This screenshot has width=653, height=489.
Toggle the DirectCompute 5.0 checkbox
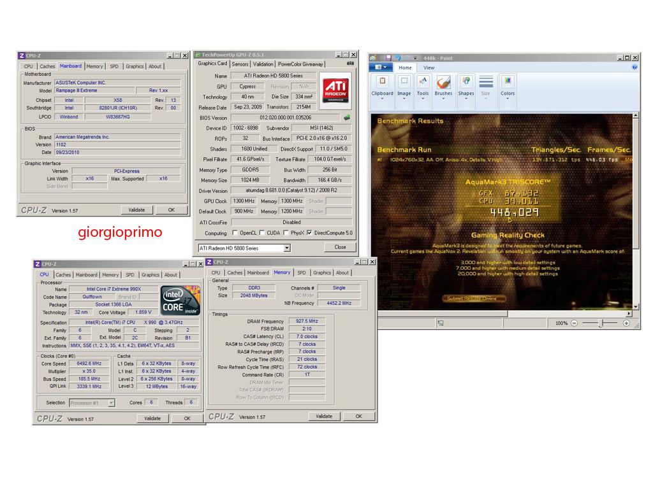click(x=309, y=233)
